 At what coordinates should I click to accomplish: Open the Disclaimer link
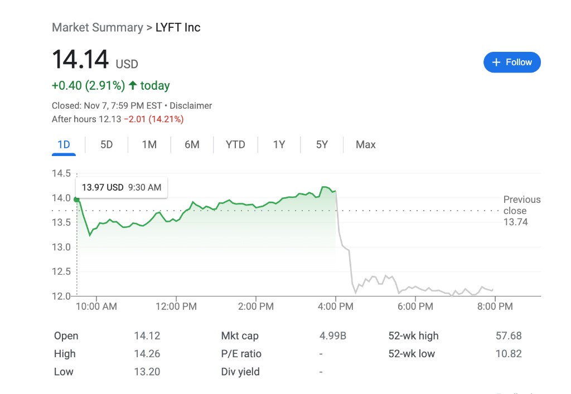point(191,105)
